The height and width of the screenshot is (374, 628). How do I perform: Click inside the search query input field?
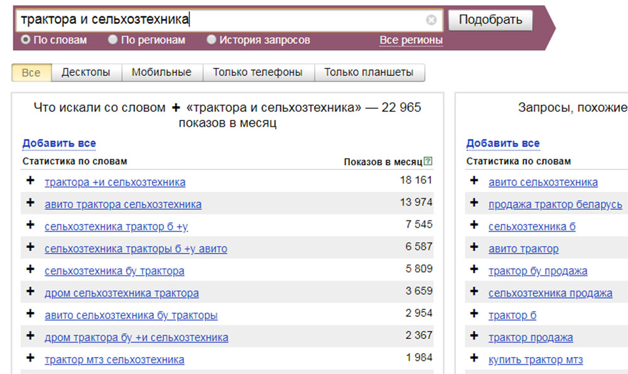220,19
